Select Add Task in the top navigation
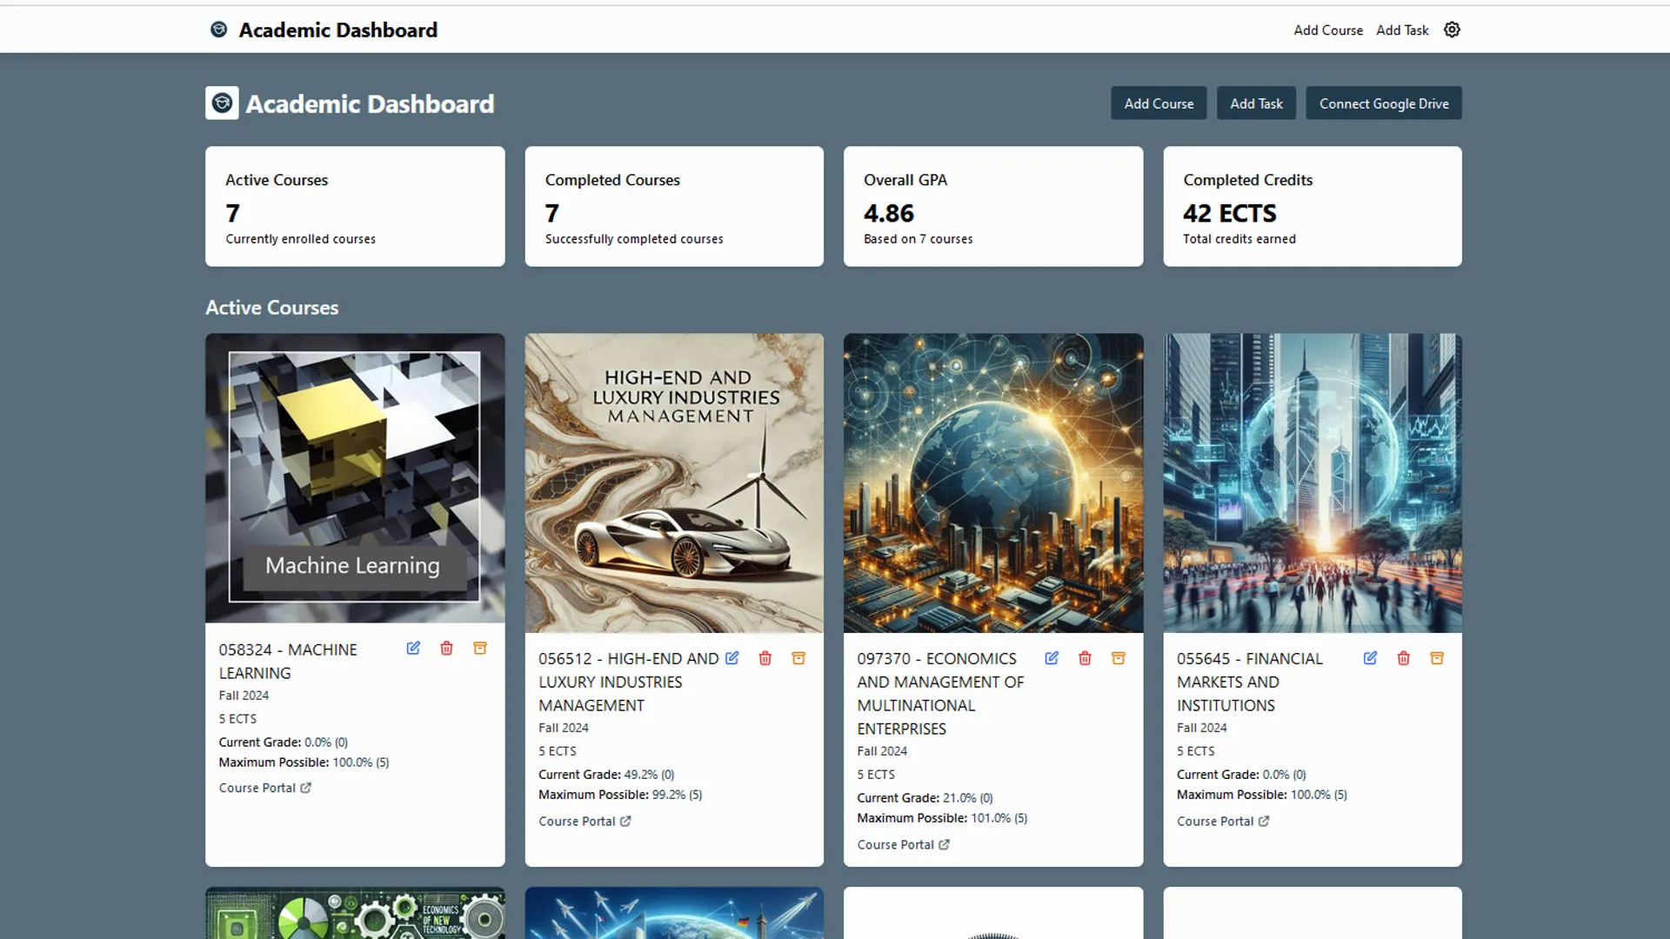Image resolution: width=1670 pixels, height=939 pixels. [1401, 30]
